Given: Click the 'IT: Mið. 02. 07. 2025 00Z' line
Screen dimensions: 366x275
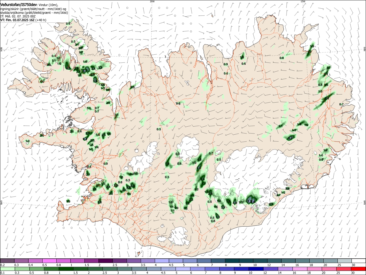Looking at the screenshot, I should [x=18, y=16].
